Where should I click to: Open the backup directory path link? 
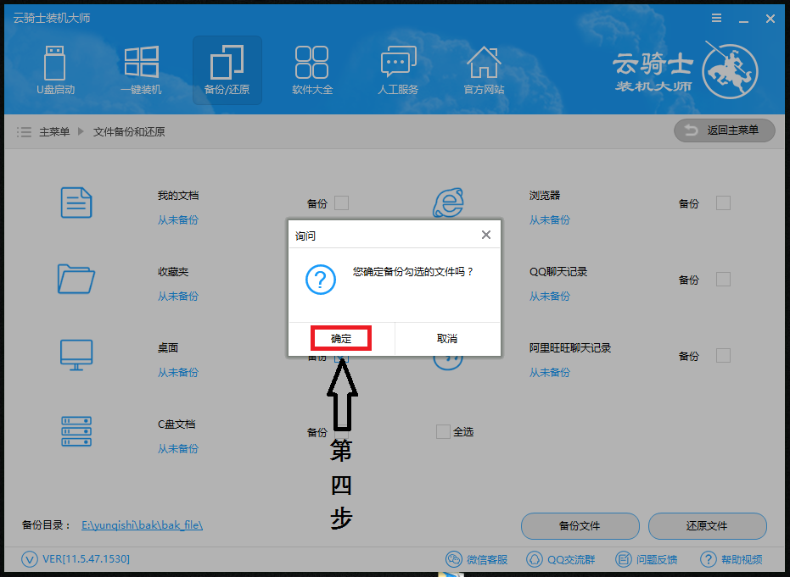pos(142,525)
